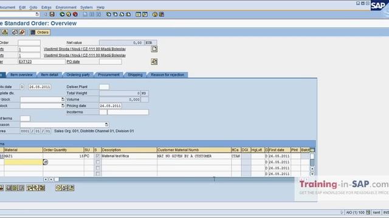
Task: Go to Last Page icon
Action: tap(128, 15)
